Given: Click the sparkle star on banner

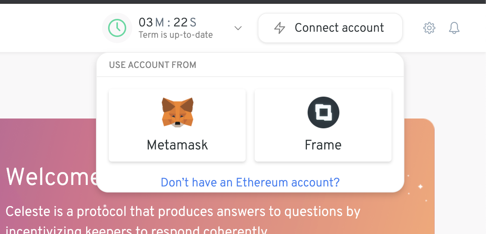Looking at the screenshot, I should point(420,186).
